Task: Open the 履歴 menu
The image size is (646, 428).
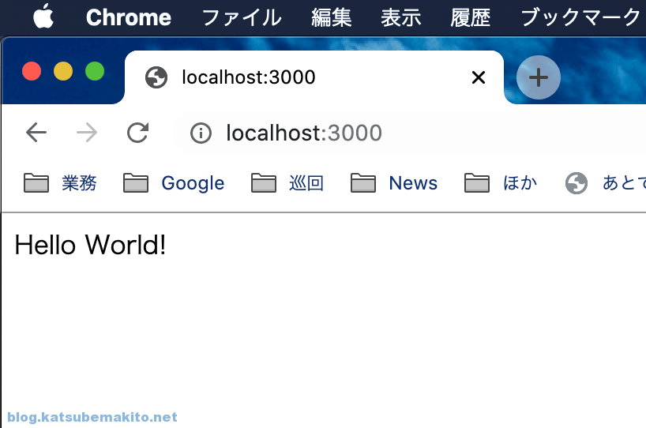Action: pos(470,17)
